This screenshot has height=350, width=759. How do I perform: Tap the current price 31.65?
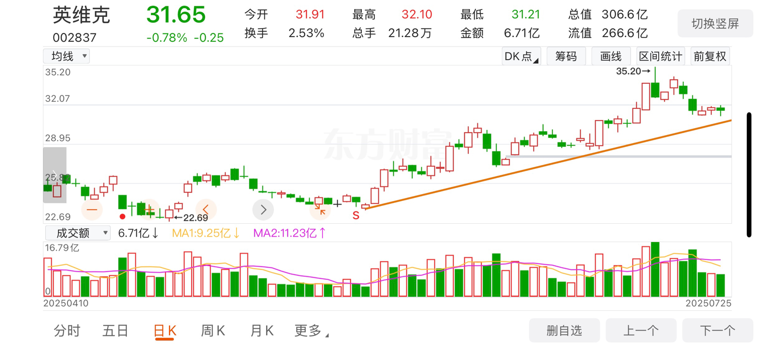tap(176, 15)
